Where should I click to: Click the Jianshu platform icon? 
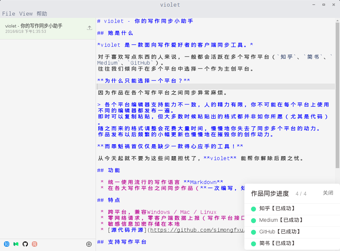(x=35, y=244)
